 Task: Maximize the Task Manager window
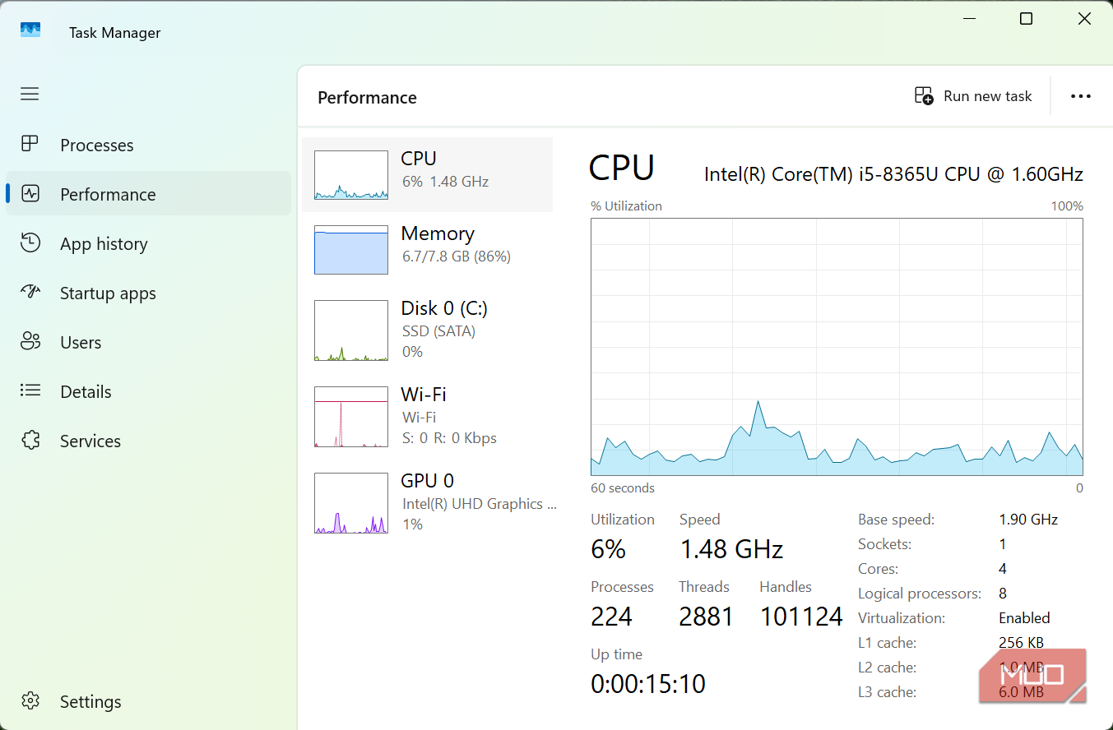[1026, 19]
